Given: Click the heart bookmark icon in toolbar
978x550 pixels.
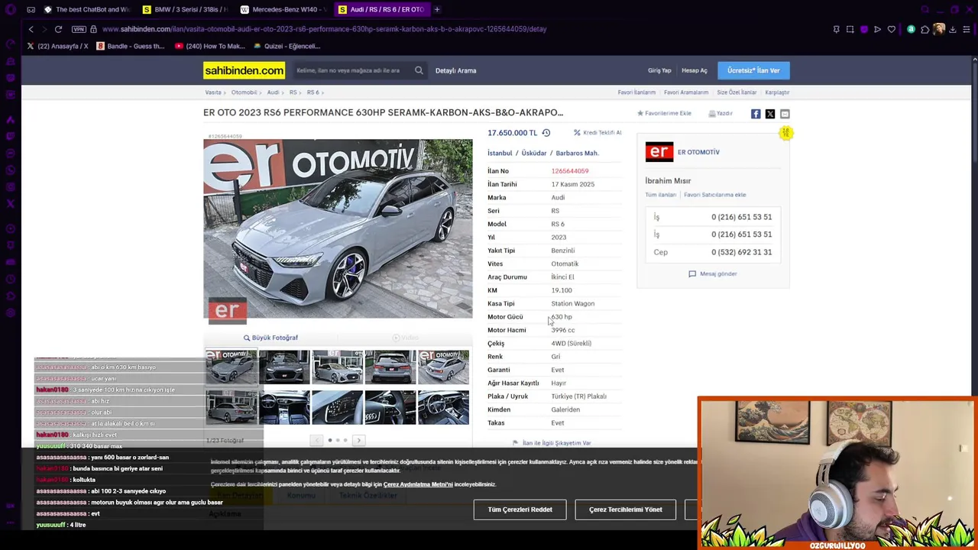Looking at the screenshot, I should point(891,29).
